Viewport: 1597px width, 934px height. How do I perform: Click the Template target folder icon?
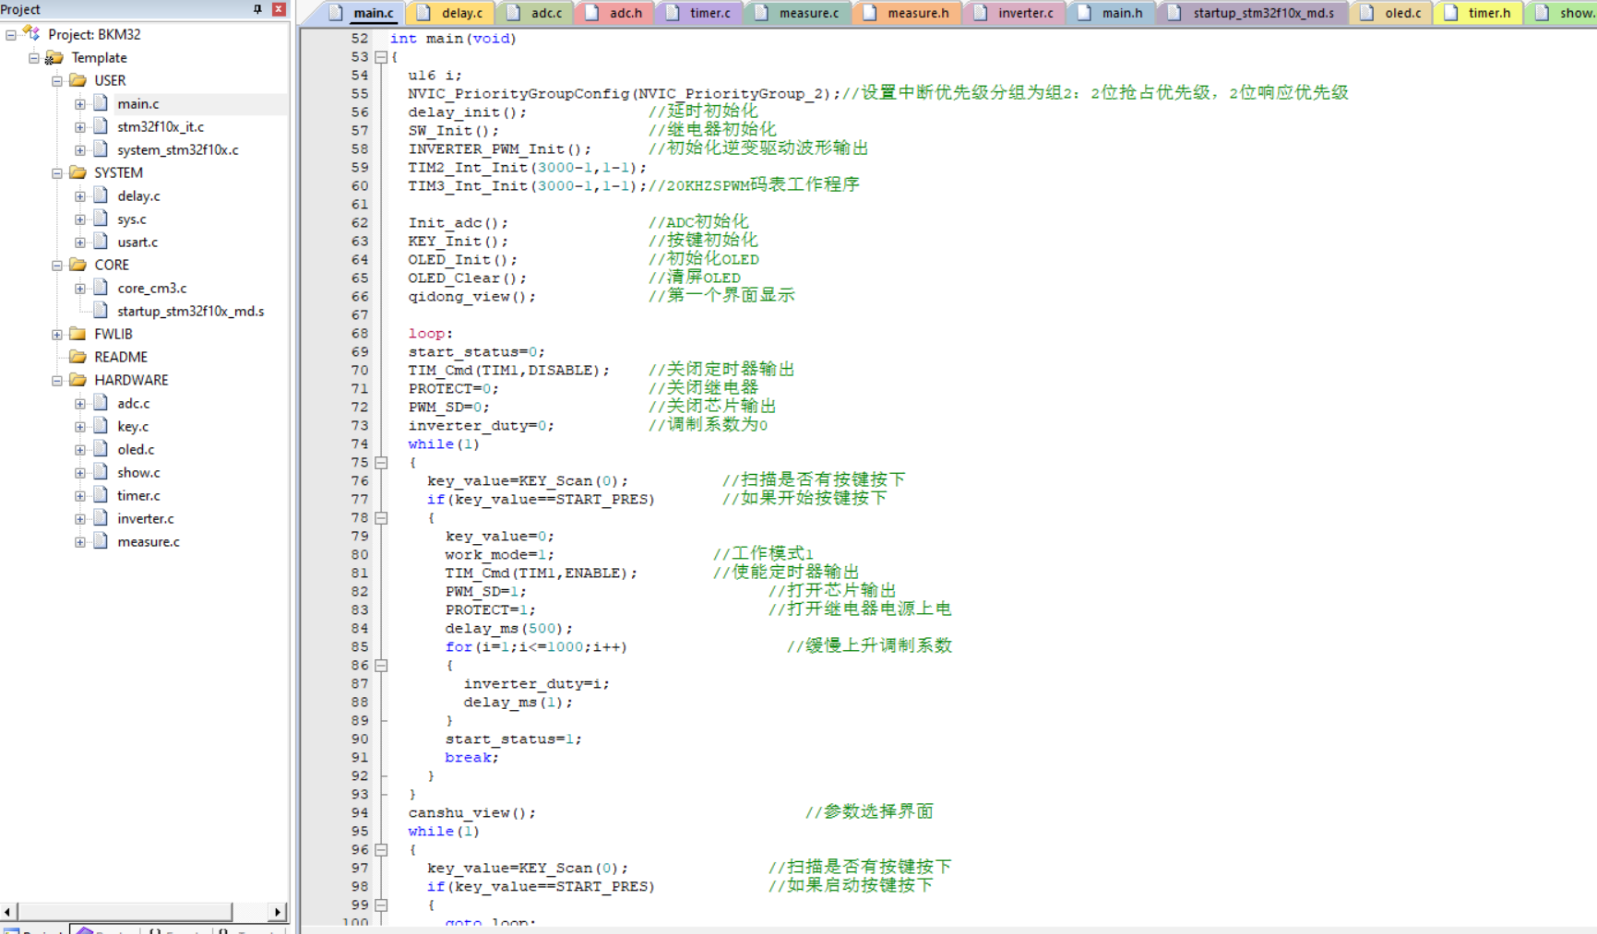tap(54, 57)
